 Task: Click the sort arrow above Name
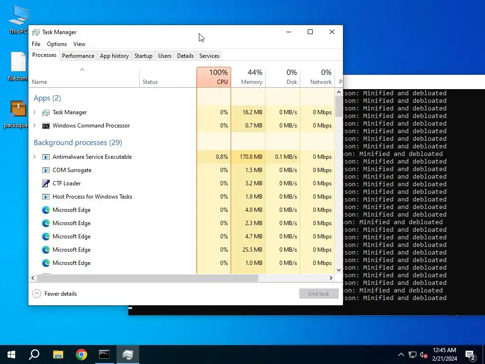tap(82, 70)
